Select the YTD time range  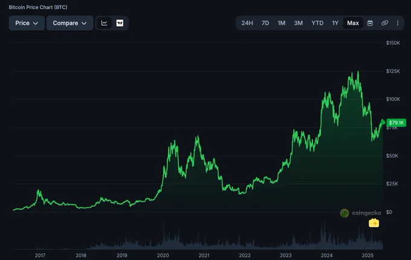[x=317, y=23]
